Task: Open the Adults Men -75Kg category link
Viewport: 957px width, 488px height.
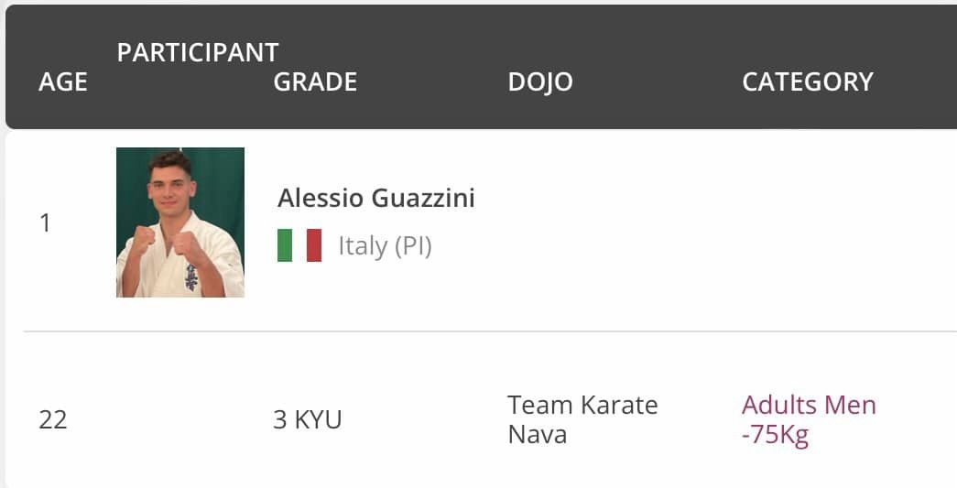Action: tap(809, 419)
